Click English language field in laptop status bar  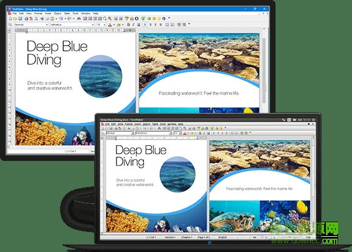223,237
